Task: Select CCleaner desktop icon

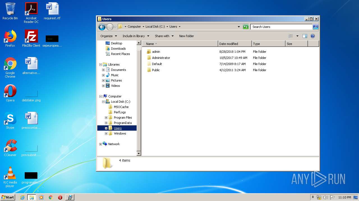Action: pos(10,148)
